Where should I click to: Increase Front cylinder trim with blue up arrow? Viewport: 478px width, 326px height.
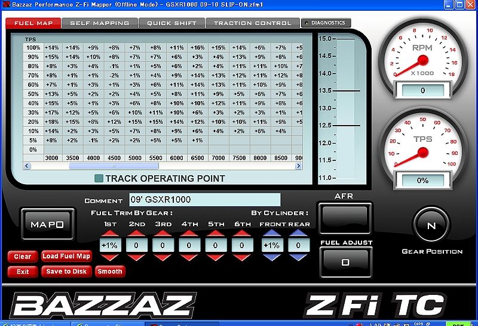tap(272, 233)
